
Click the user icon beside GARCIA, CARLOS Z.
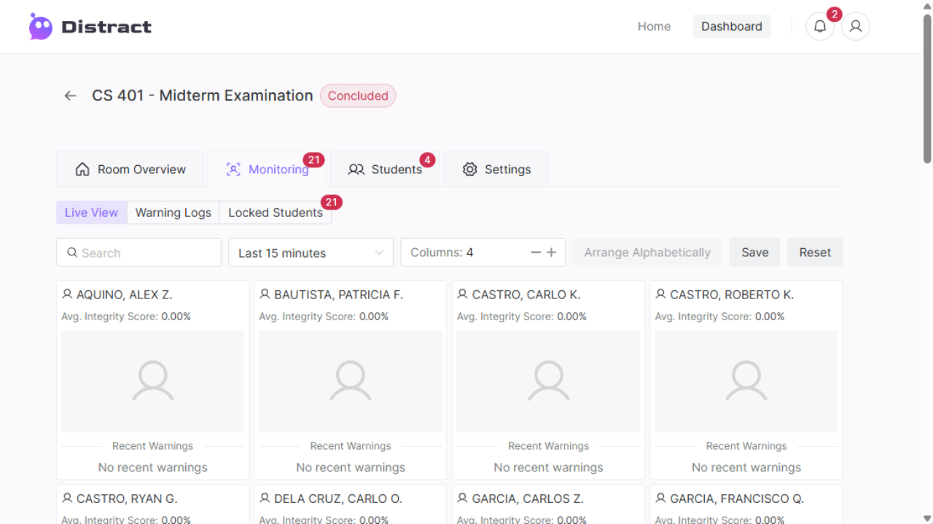(x=462, y=498)
